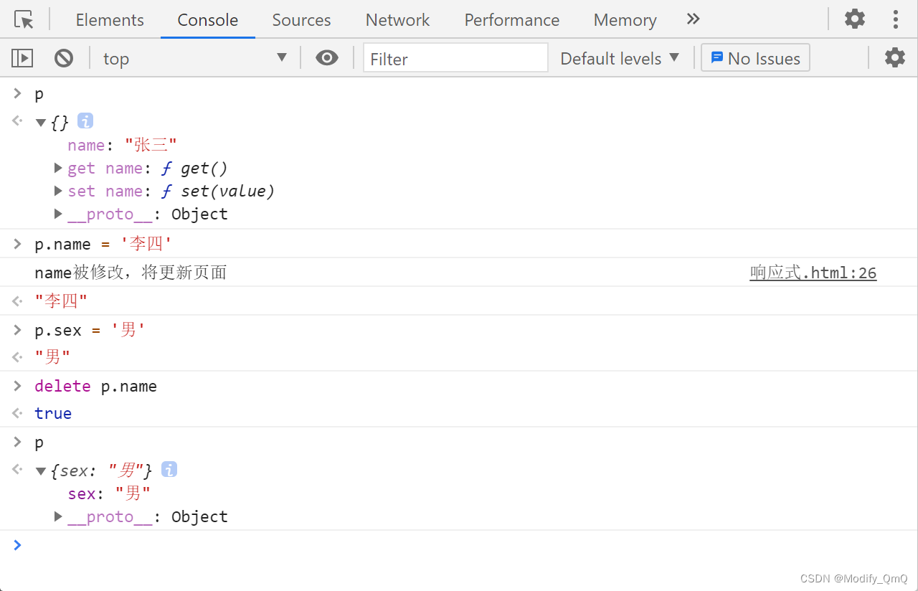The width and height of the screenshot is (918, 591).
Task: Collapse the first {} object output
Action: tap(41, 123)
